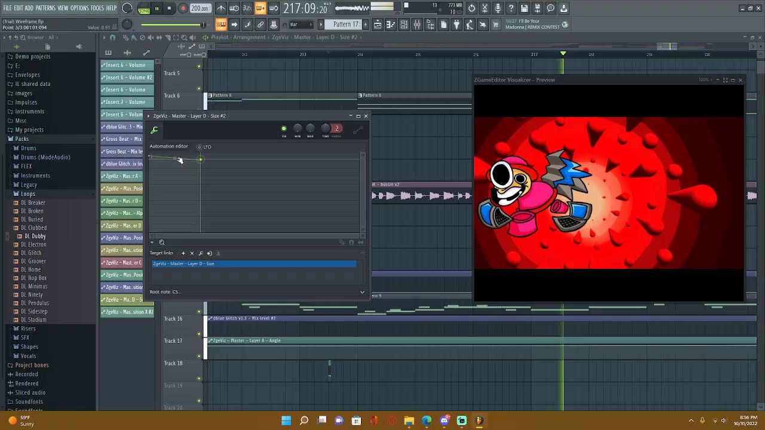This screenshot has height=430, width=765.
Task: Toggle the wait-for-input countdown icon
Action: [234, 8]
